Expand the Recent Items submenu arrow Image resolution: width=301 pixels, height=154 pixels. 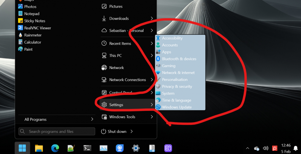[152, 43]
